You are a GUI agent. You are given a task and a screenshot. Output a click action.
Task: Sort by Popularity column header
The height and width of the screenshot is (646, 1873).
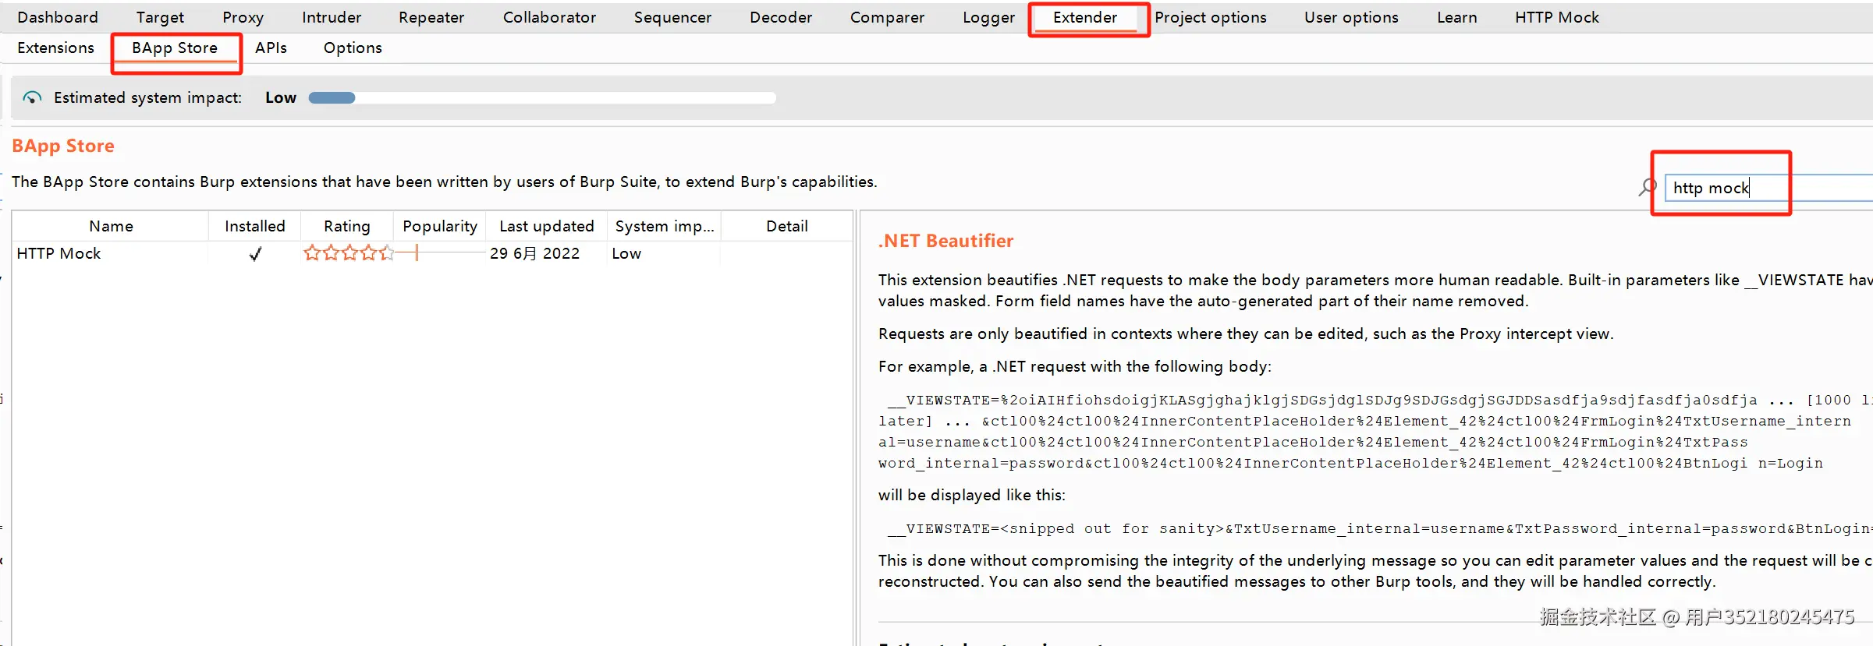pos(440,226)
